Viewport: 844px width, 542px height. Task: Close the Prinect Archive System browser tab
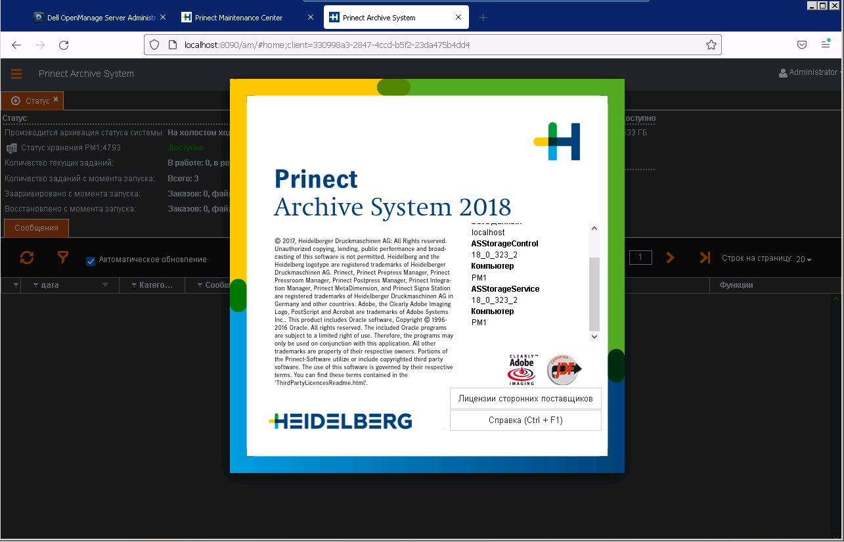[x=458, y=18]
